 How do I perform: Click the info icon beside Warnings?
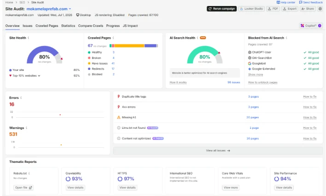coord(26,128)
